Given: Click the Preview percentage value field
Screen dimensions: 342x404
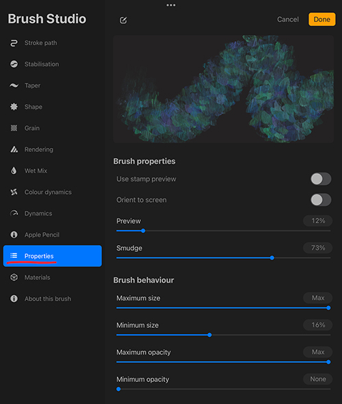Looking at the screenshot, I should pyautogui.click(x=318, y=220).
